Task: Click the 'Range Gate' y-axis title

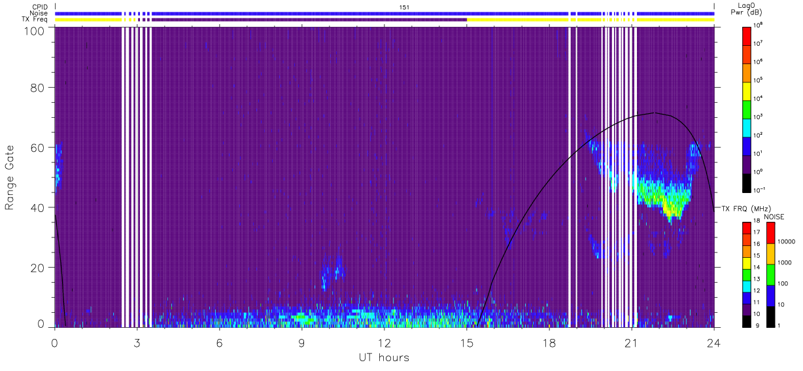Action: click(x=10, y=178)
